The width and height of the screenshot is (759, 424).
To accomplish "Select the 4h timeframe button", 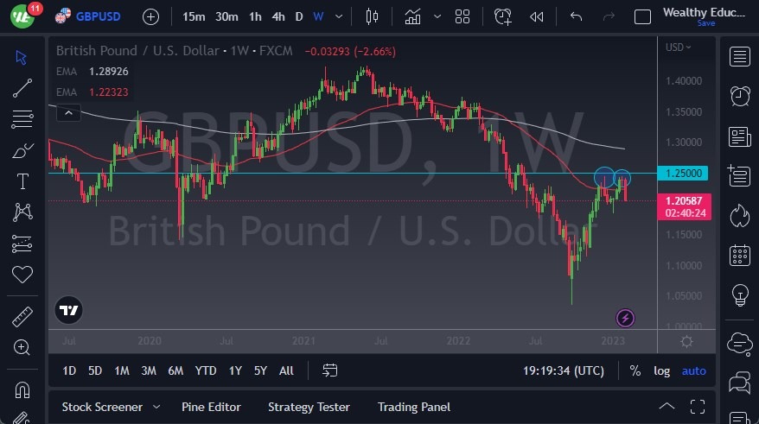I will pyautogui.click(x=277, y=16).
